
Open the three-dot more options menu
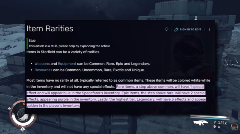(x=209, y=29)
